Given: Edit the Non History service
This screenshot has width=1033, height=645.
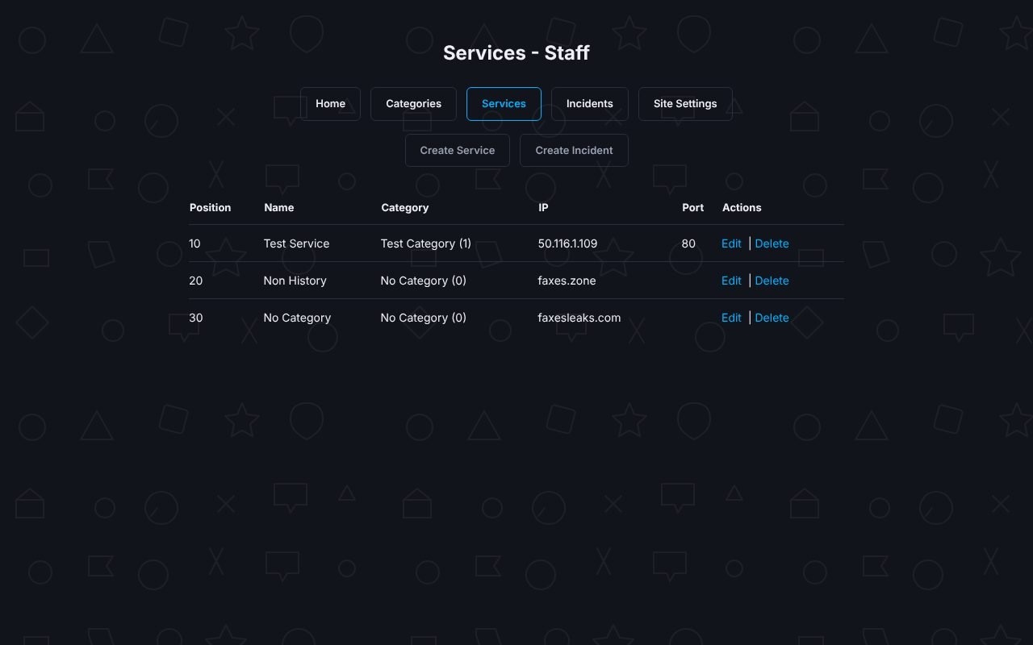Looking at the screenshot, I should click(731, 281).
